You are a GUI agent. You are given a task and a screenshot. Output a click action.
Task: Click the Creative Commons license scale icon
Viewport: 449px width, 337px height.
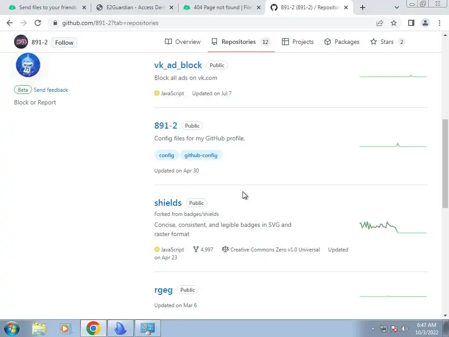tap(225, 249)
